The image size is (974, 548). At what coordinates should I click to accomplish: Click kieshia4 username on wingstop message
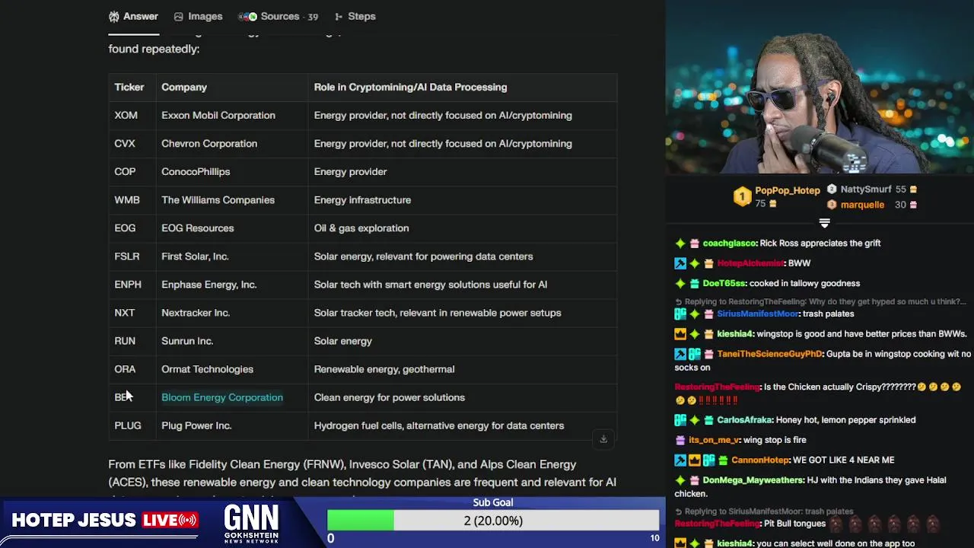point(734,333)
